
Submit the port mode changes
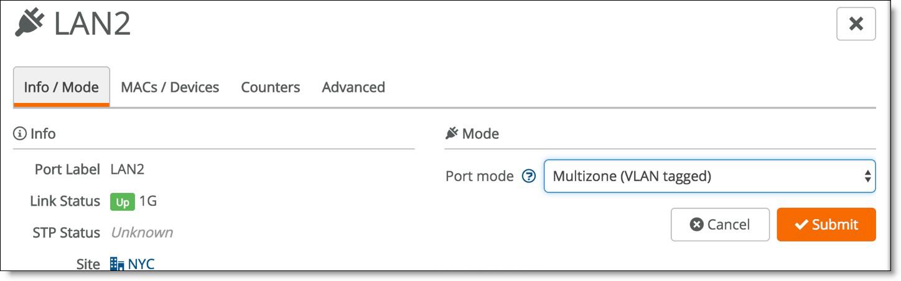point(826,225)
